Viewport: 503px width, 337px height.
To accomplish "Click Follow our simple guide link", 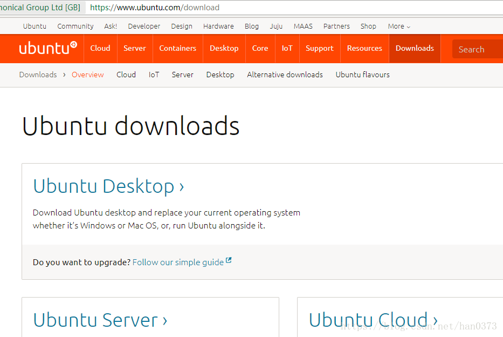I will click(x=178, y=262).
